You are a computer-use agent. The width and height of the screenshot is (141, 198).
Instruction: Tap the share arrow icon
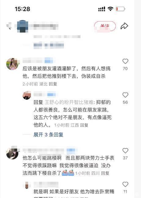124,26
